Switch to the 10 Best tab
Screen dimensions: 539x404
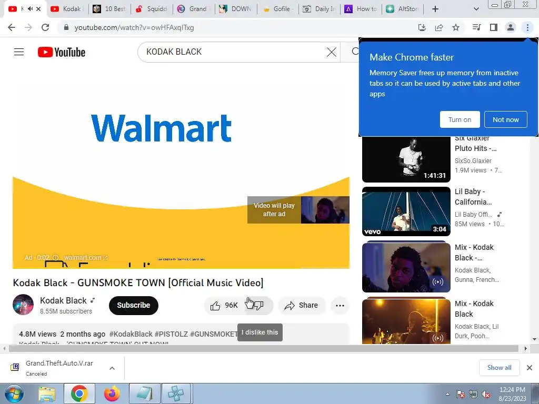[x=109, y=9]
